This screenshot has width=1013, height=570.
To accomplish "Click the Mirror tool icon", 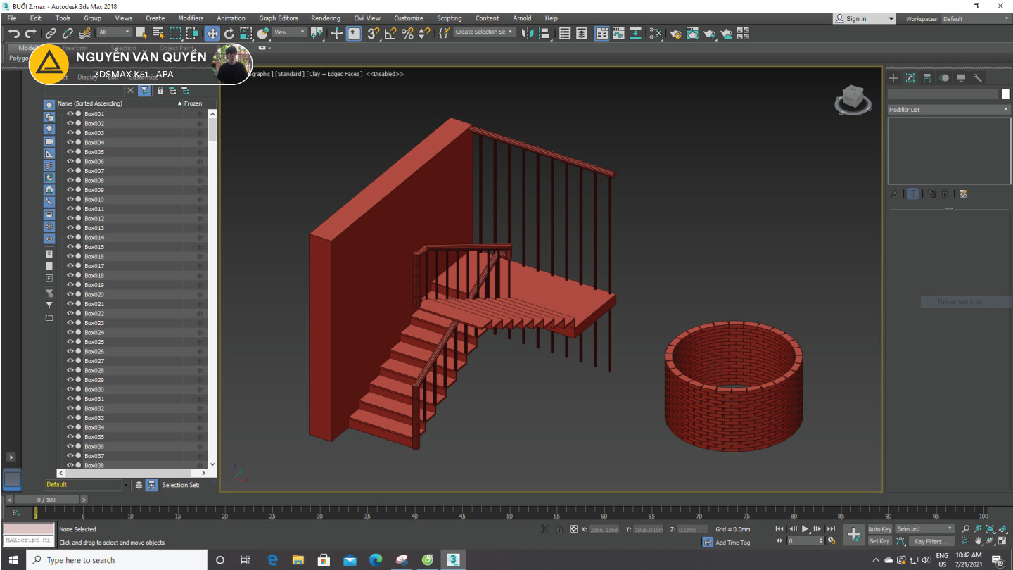I will (528, 33).
